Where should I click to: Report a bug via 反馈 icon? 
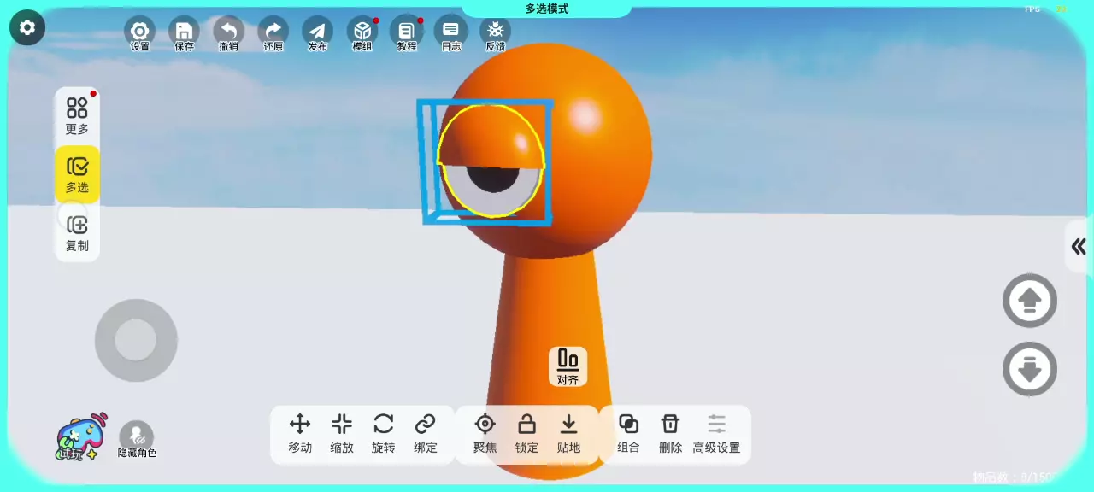[x=496, y=32]
